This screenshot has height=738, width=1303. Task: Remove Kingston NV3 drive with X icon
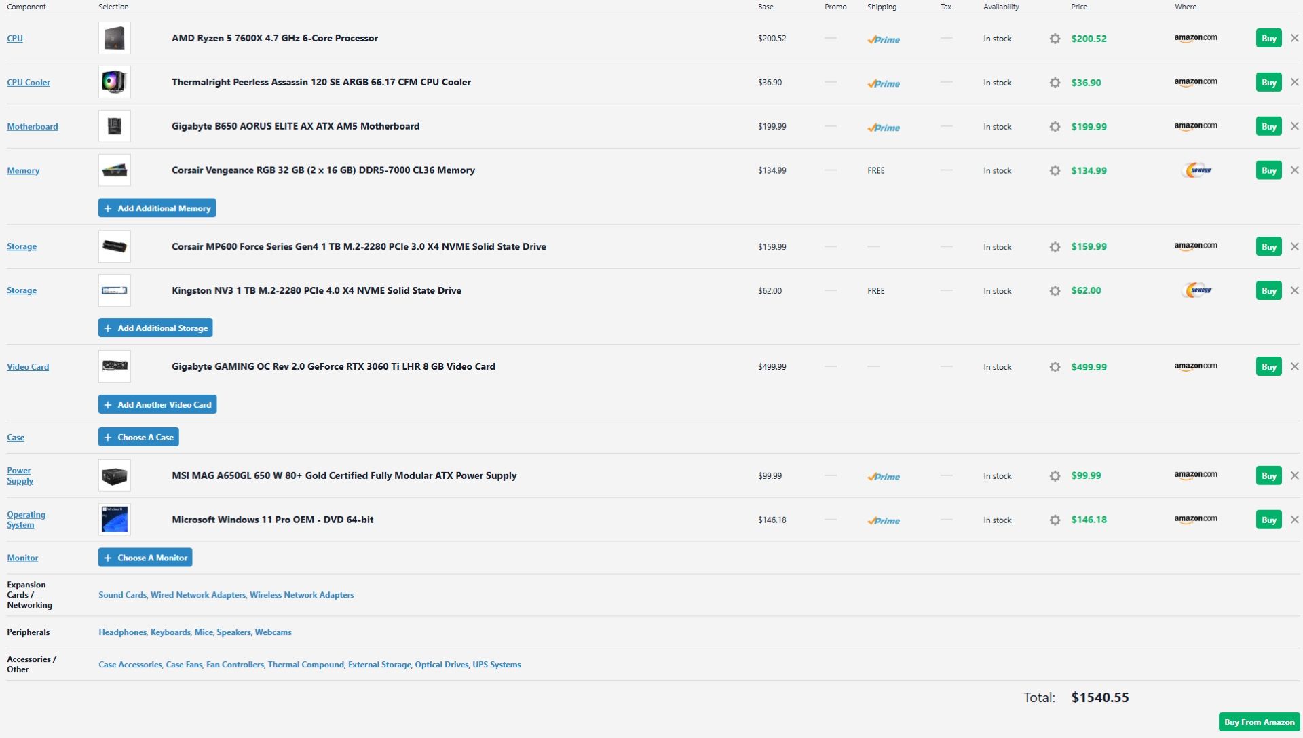point(1294,291)
